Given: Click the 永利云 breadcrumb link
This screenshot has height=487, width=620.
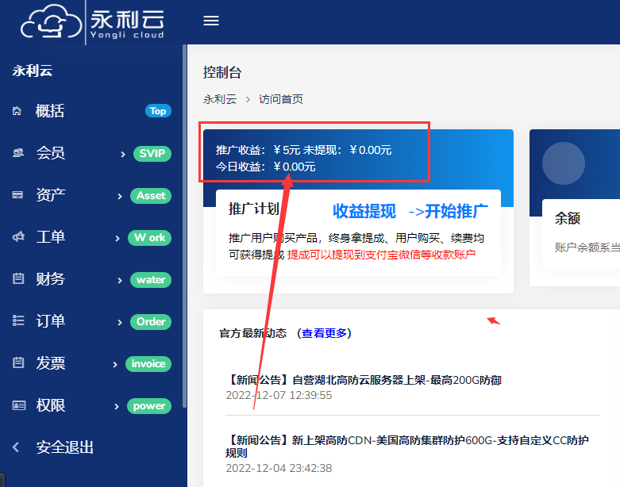Looking at the screenshot, I should coord(220,99).
